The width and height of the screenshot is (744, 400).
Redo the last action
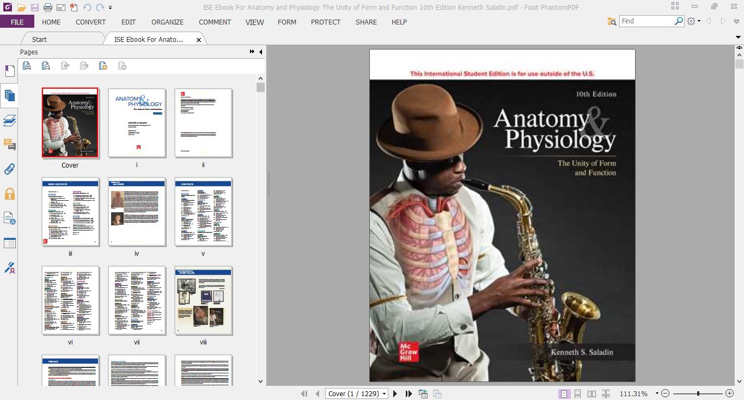coord(100,8)
